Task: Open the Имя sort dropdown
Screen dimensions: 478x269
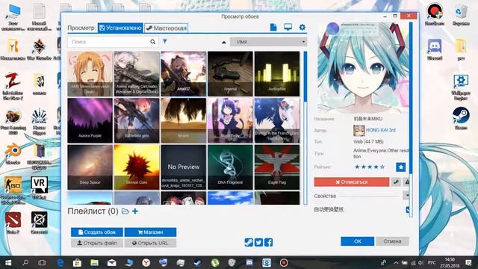Action: click(268, 42)
